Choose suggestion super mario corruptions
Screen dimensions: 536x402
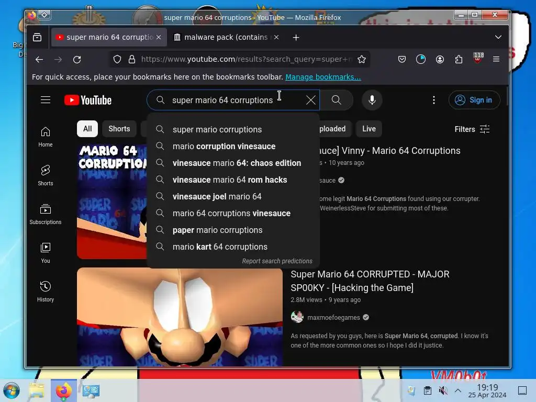point(233,130)
